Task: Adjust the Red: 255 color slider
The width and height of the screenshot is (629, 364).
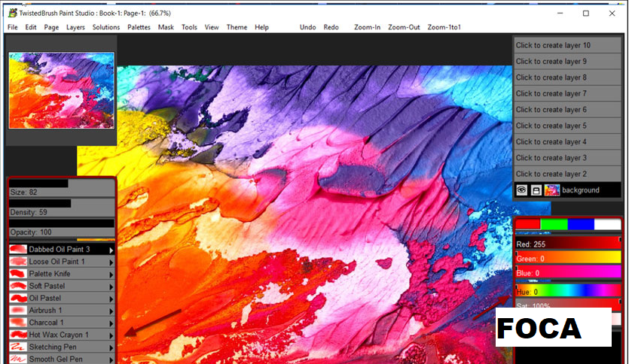Action: 568,243
